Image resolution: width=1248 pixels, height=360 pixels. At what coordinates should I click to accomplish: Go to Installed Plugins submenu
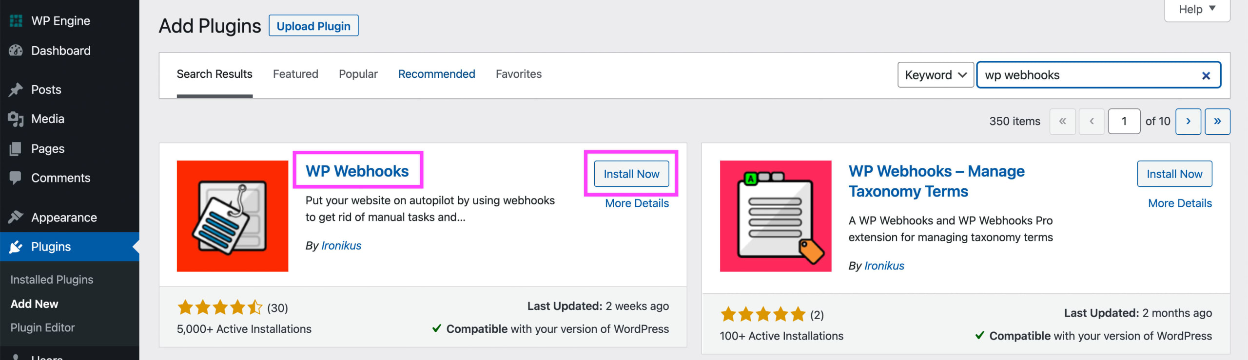52,280
